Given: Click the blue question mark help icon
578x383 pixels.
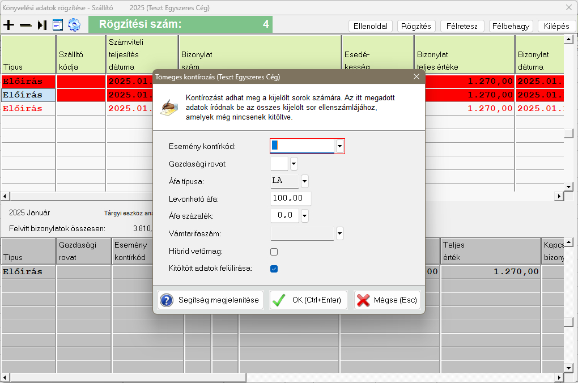Looking at the screenshot, I should (x=167, y=300).
